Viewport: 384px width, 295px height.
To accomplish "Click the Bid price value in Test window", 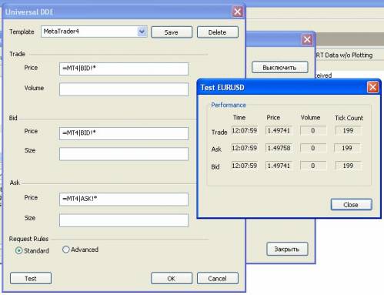I will coord(279,166).
